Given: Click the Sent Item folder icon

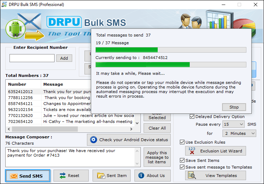Looking at the screenshot, I should pos(101,176).
